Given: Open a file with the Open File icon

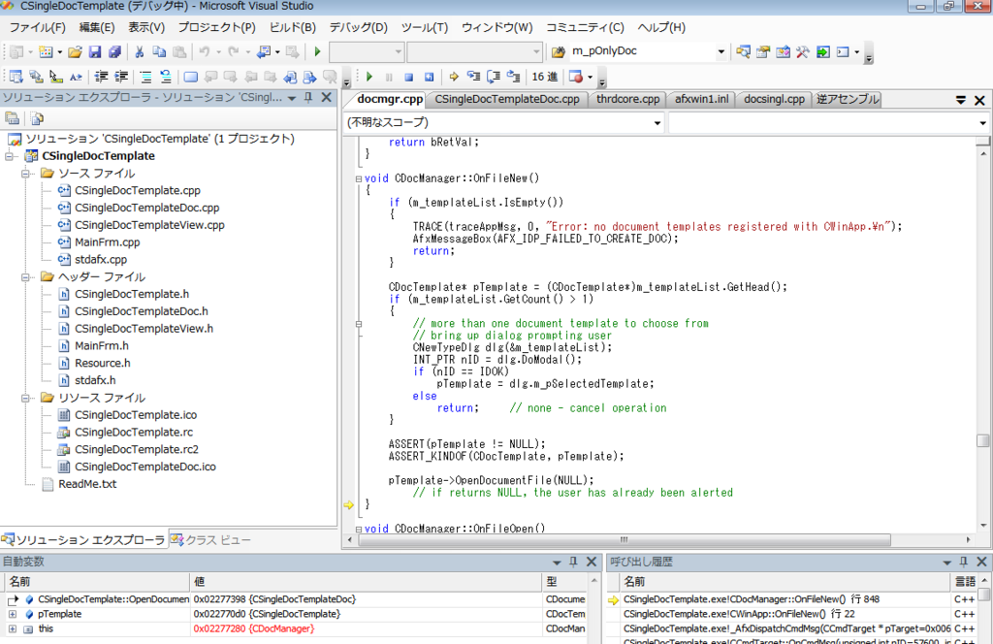Looking at the screenshot, I should pyautogui.click(x=75, y=52).
